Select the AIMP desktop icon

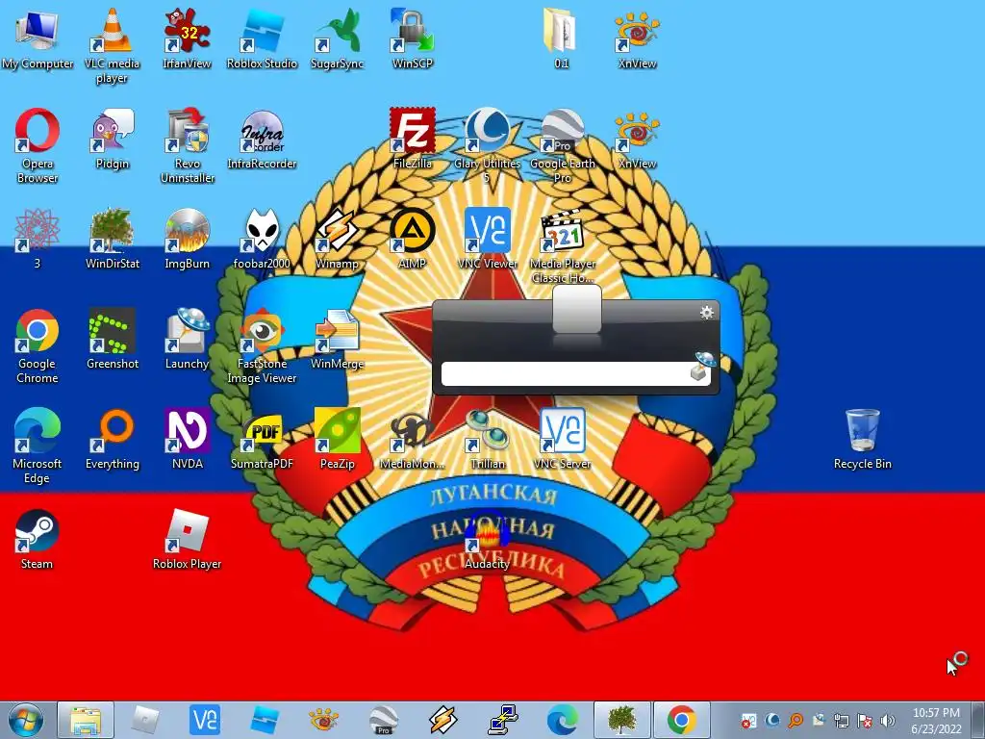click(x=412, y=239)
